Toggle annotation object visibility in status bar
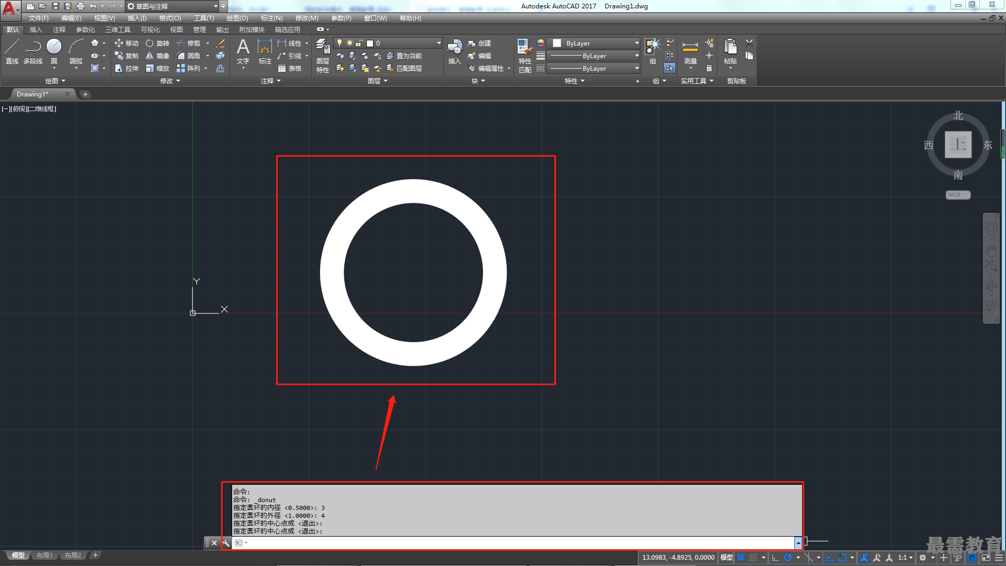The image size is (1006, 566). 865,558
